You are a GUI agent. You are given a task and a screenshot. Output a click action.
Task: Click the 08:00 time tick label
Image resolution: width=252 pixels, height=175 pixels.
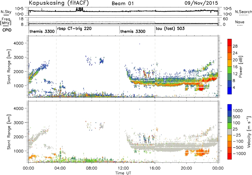click(92, 168)
